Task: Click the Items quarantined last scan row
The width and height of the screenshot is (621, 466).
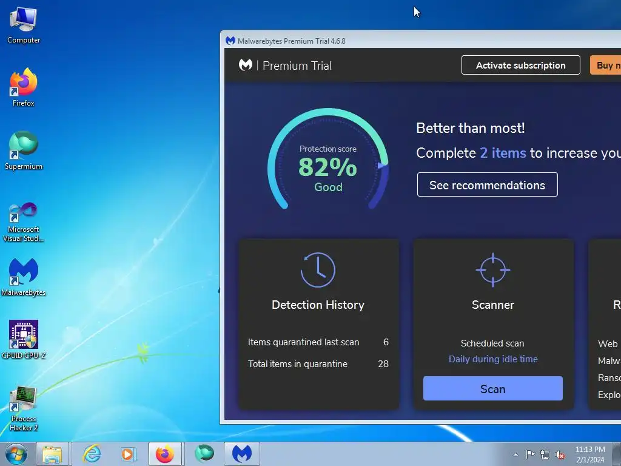Action: tap(318, 342)
